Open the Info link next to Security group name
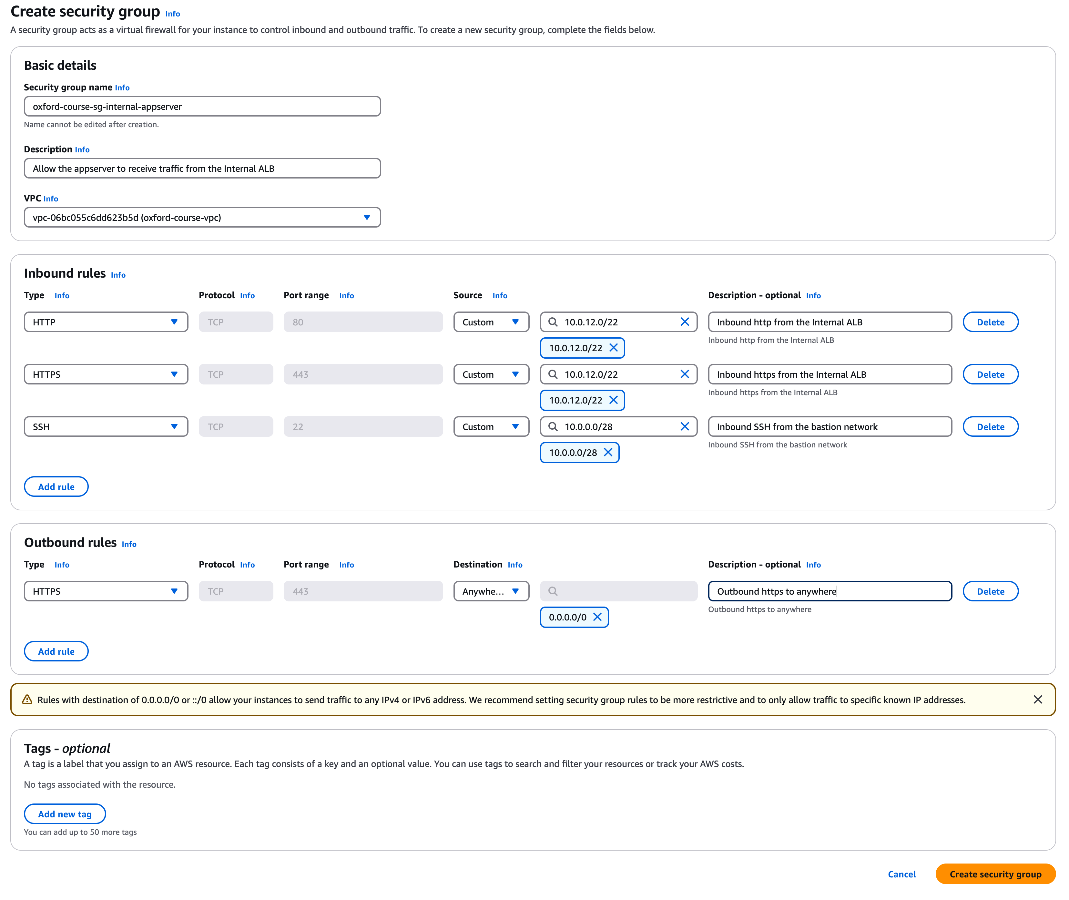1069x900 pixels. [x=122, y=87]
